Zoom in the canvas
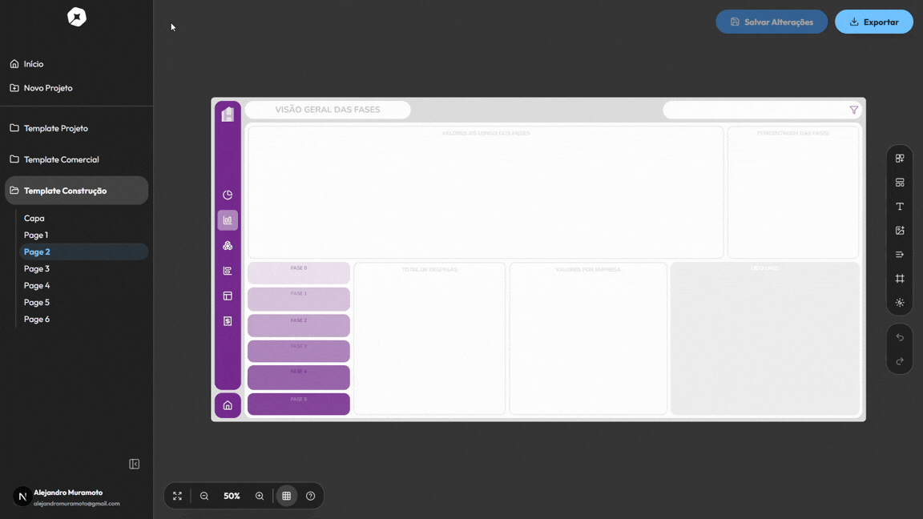The height and width of the screenshot is (519, 923). pos(260,496)
